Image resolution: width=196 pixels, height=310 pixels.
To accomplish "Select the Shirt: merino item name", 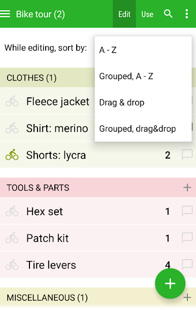I will pos(57,128).
